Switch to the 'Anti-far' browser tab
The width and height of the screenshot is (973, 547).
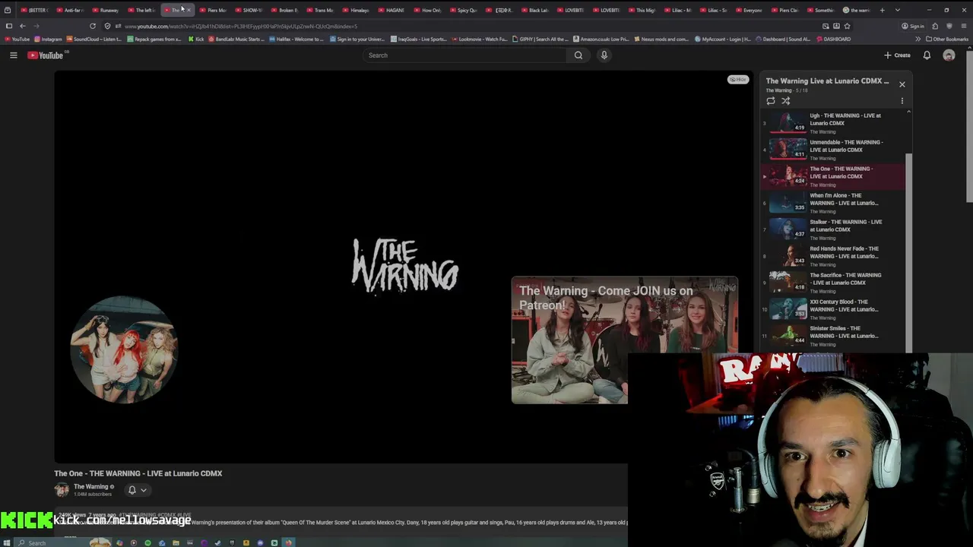coord(71,10)
